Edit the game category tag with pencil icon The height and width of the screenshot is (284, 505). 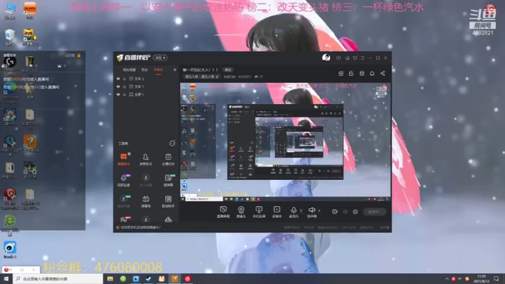pos(202,76)
